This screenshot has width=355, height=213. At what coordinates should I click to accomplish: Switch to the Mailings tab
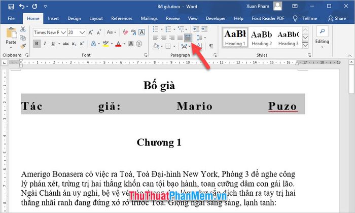pos(149,19)
